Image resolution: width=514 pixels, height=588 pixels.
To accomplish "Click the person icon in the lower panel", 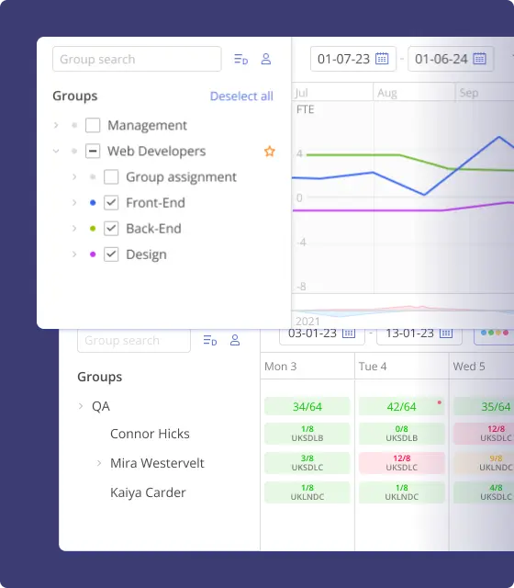I will coord(235,340).
